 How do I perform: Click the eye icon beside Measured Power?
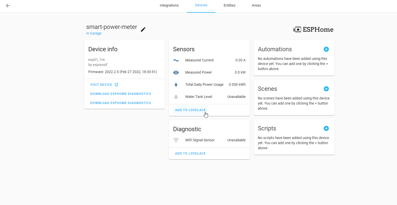176,72
